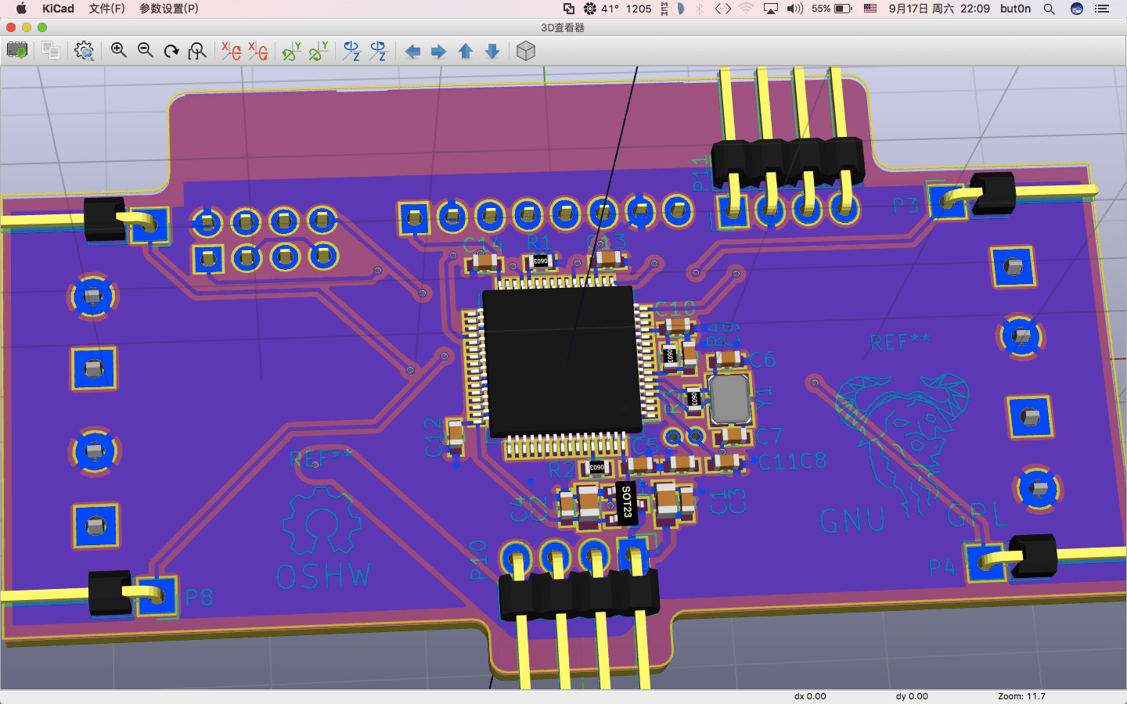The image size is (1127, 704).
Task: Move board left with arrow
Action: [412, 52]
